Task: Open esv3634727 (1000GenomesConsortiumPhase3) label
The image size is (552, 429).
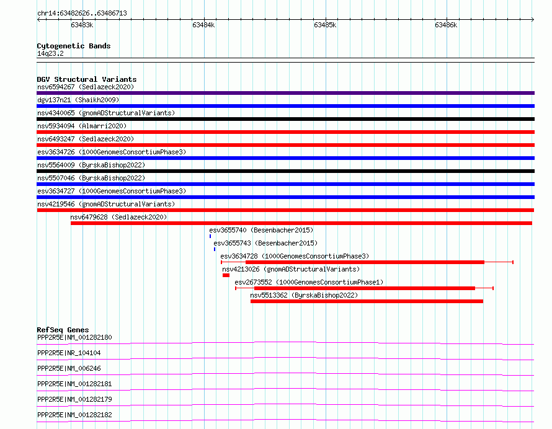Action: point(112,191)
